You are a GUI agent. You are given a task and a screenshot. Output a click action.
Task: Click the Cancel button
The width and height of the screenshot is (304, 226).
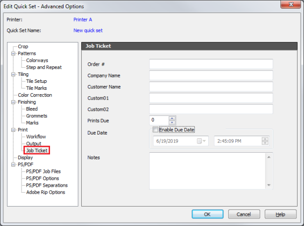pos(244,214)
